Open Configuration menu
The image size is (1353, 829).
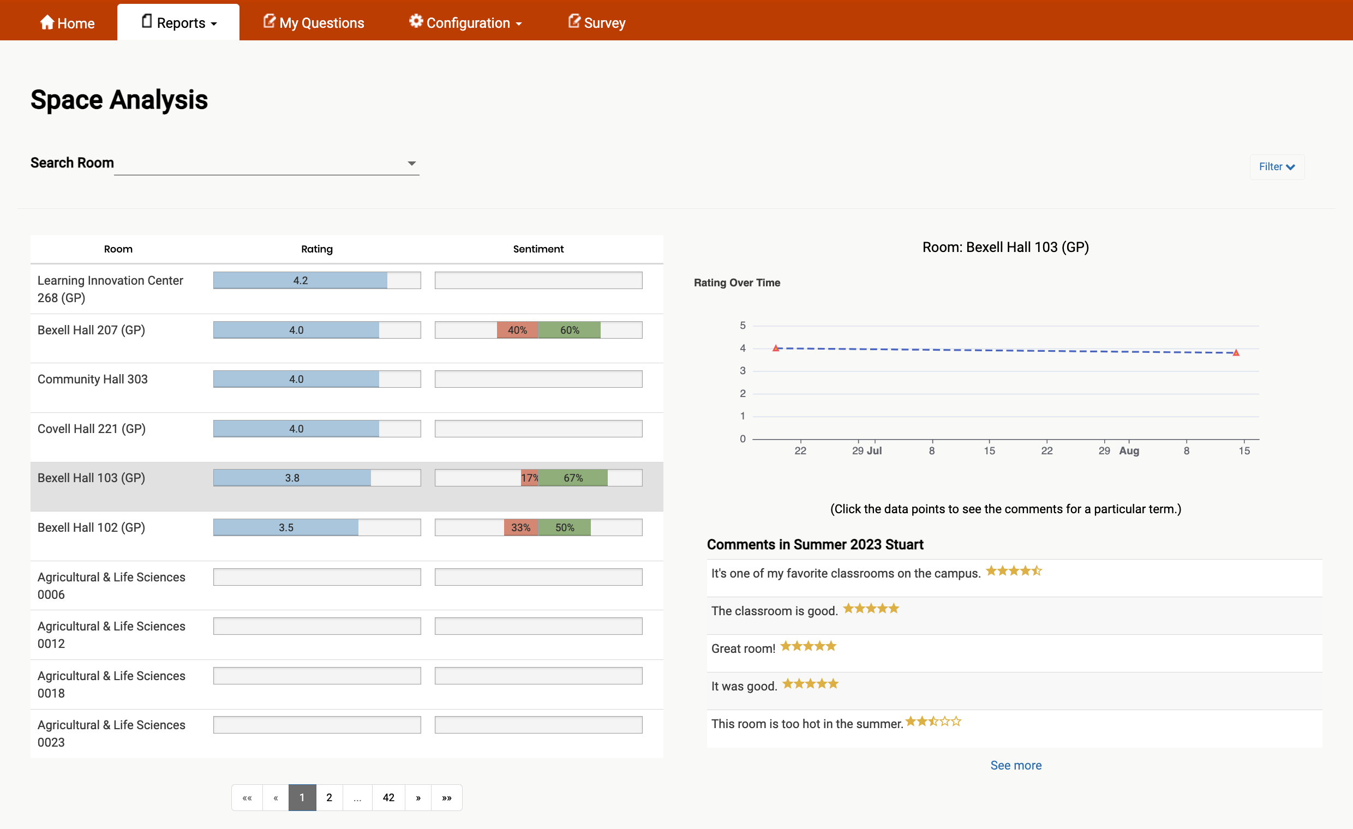[x=467, y=23]
